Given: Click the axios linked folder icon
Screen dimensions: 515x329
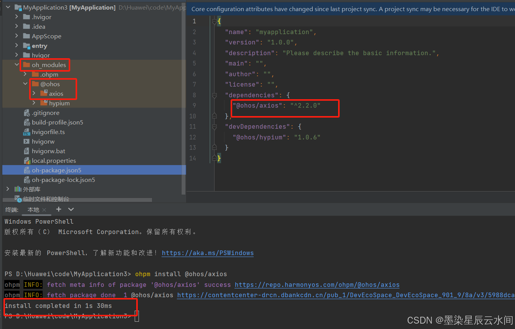Looking at the screenshot, I should [x=44, y=93].
